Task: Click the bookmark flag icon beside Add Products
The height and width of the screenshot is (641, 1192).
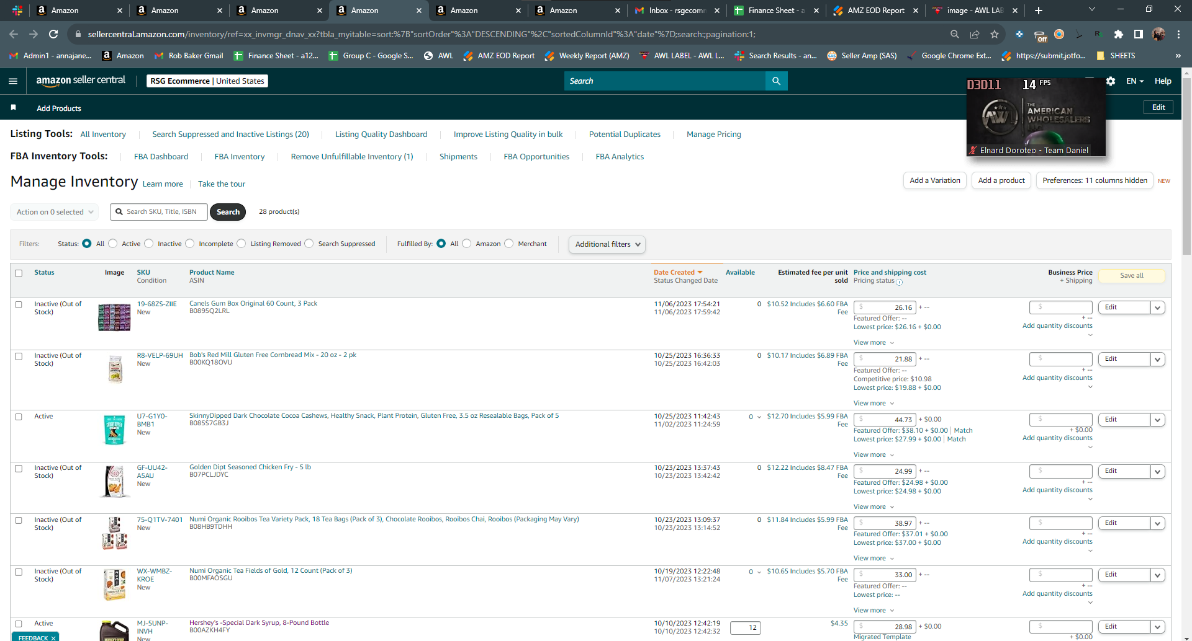Action: pos(14,108)
